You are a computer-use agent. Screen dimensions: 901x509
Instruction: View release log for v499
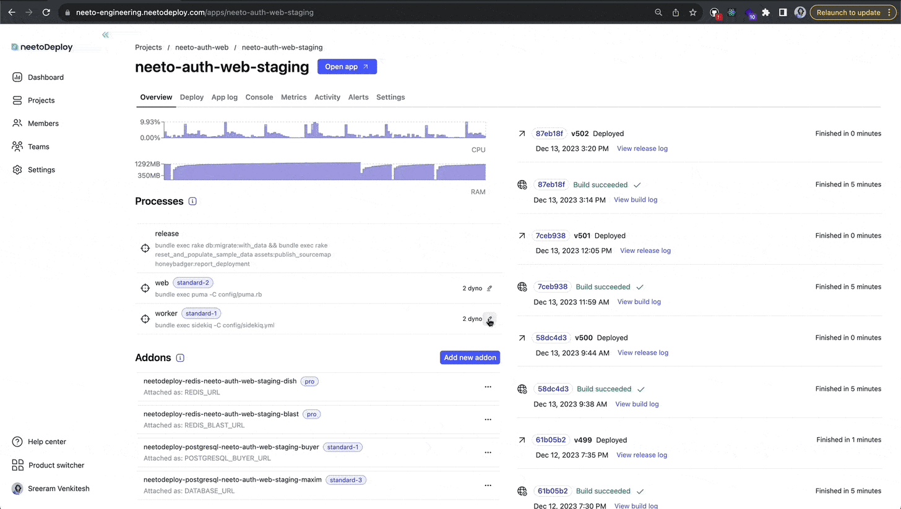(642, 455)
